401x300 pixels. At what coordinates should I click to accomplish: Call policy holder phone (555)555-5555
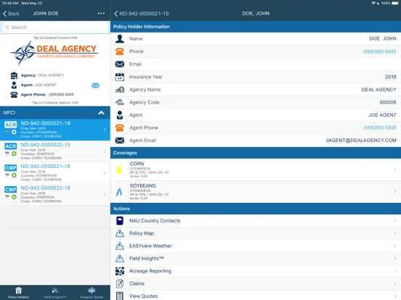click(380, 51)
